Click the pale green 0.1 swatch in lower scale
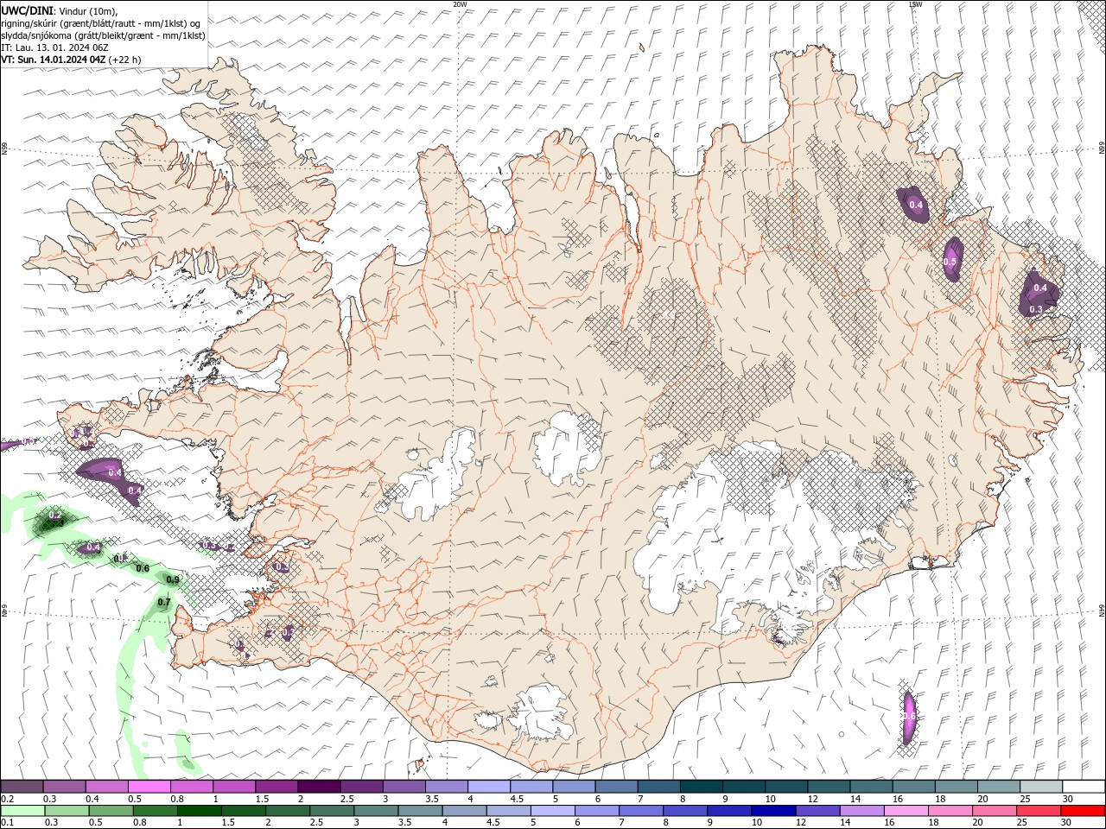This screenshot has height=829, width=1106. (22, 811)
